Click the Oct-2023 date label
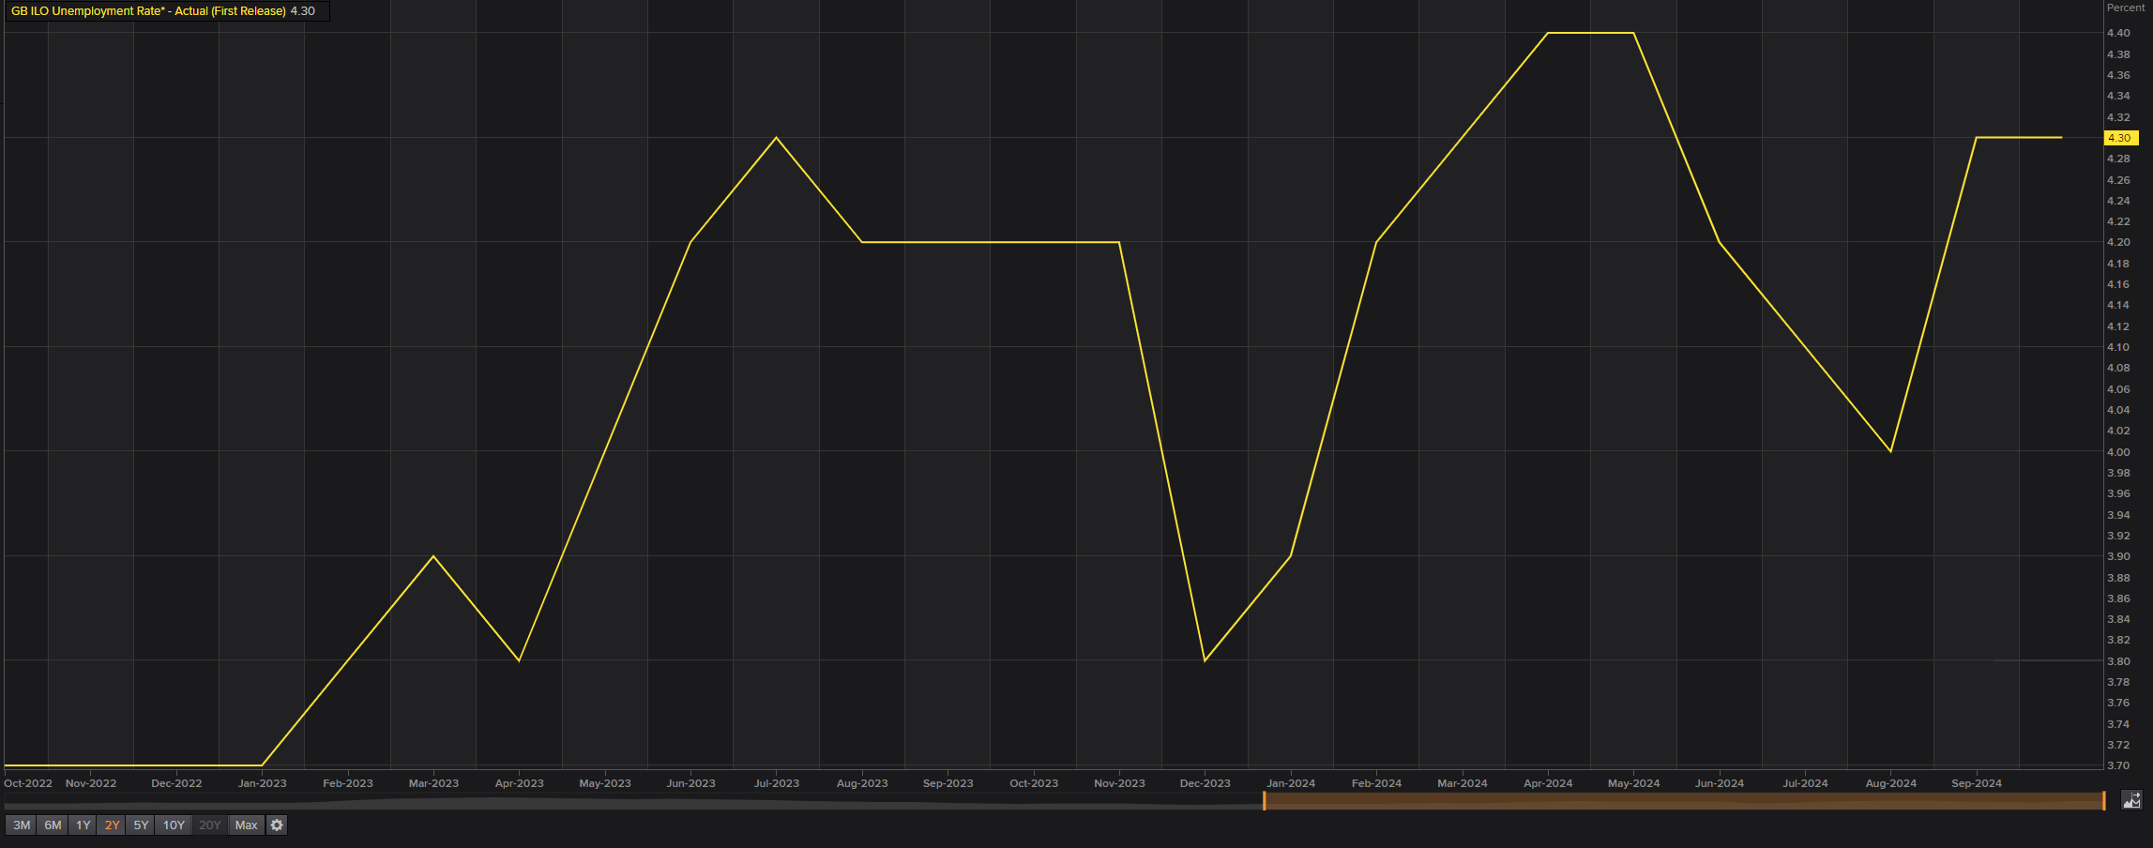 (x=1034, y=783)
